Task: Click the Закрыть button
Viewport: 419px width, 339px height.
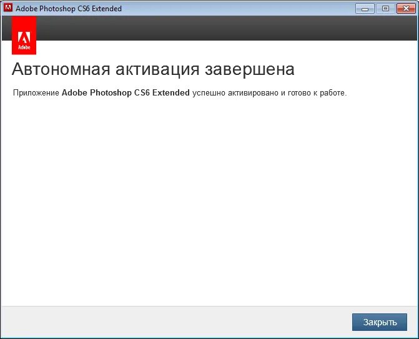Action: coord(380,322)
